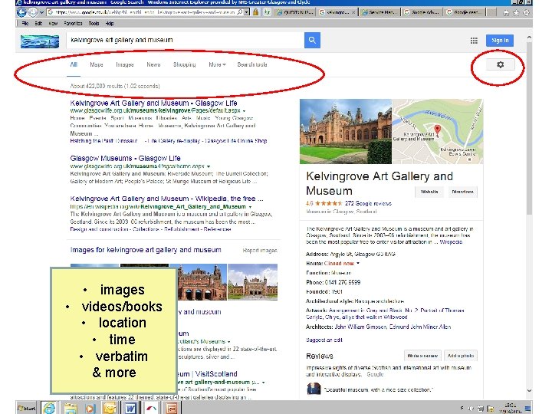Click the search magnifier in address bar
552x414 pixels.
pyautogui.click(x=239, y=12)
